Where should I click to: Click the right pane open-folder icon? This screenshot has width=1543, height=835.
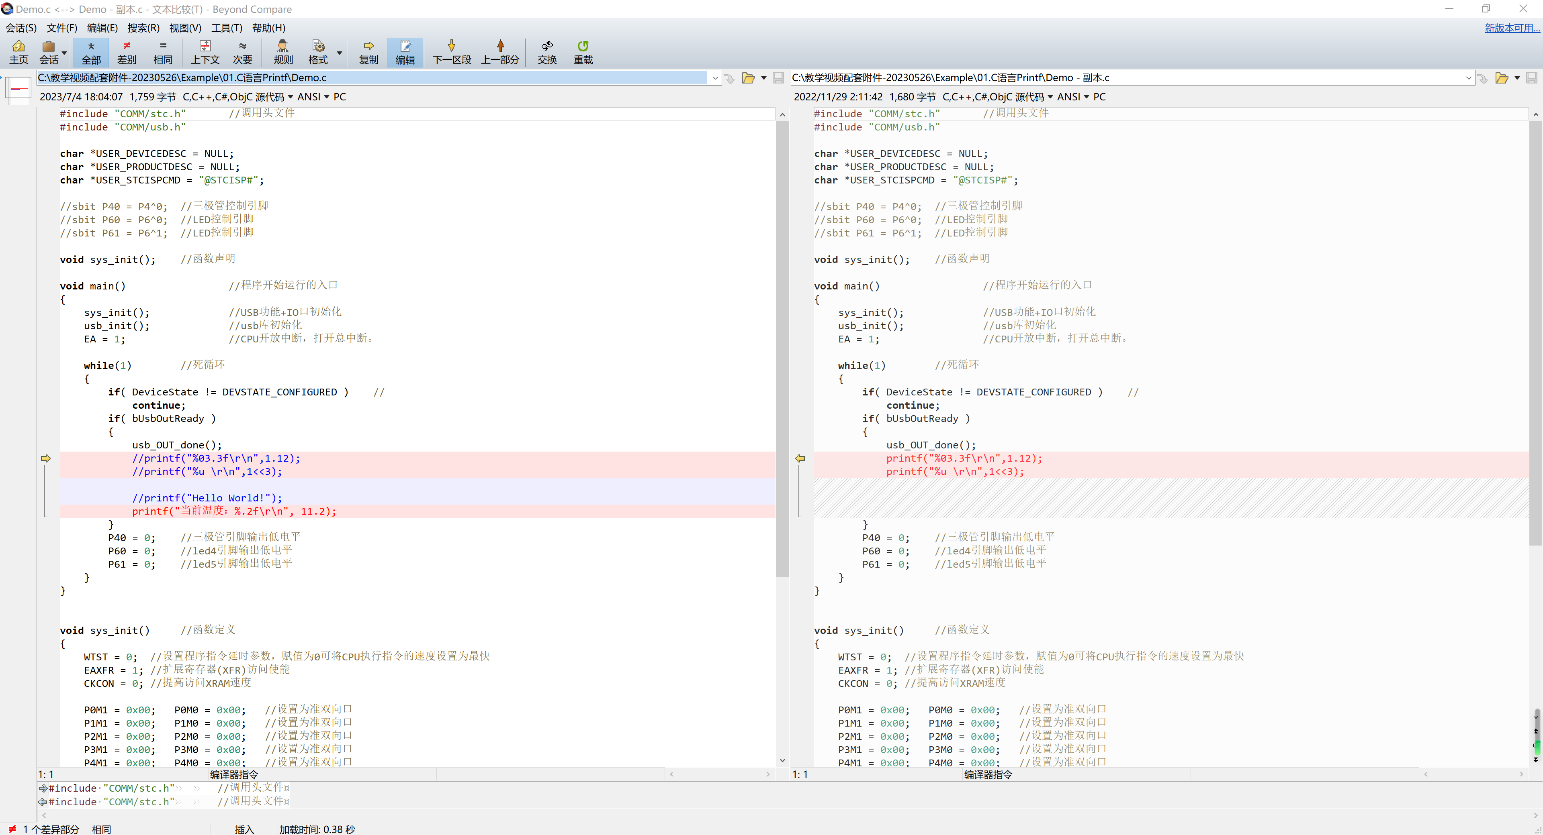point(1502,78)
